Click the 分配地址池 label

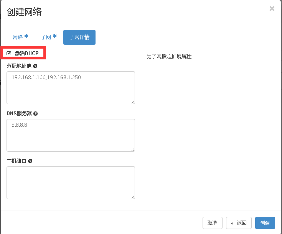[19, 66]
